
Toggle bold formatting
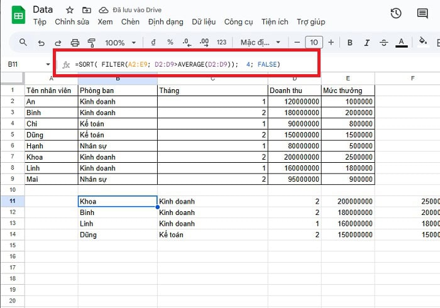(x=350, y=43)
